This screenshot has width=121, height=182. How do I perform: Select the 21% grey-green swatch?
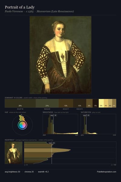47,103
